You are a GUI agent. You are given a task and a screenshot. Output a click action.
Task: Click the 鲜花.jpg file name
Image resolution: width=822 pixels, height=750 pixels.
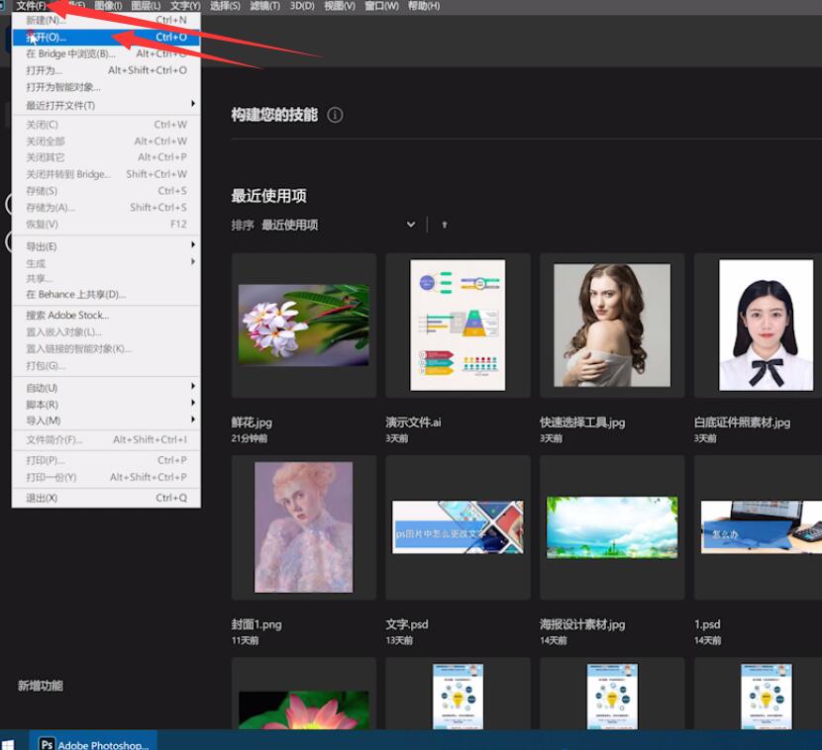252,422
